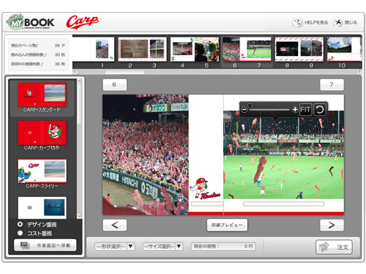The image size is (366, 274).
Task: Click the 注文 order button
Action: [334, 247]
